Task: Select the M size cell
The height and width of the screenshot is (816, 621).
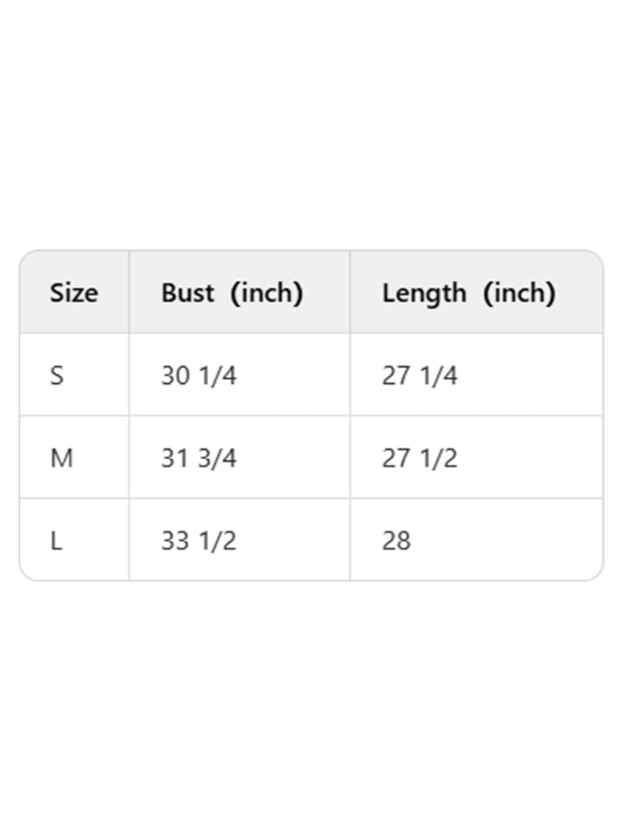Action: tap(61, 459)
